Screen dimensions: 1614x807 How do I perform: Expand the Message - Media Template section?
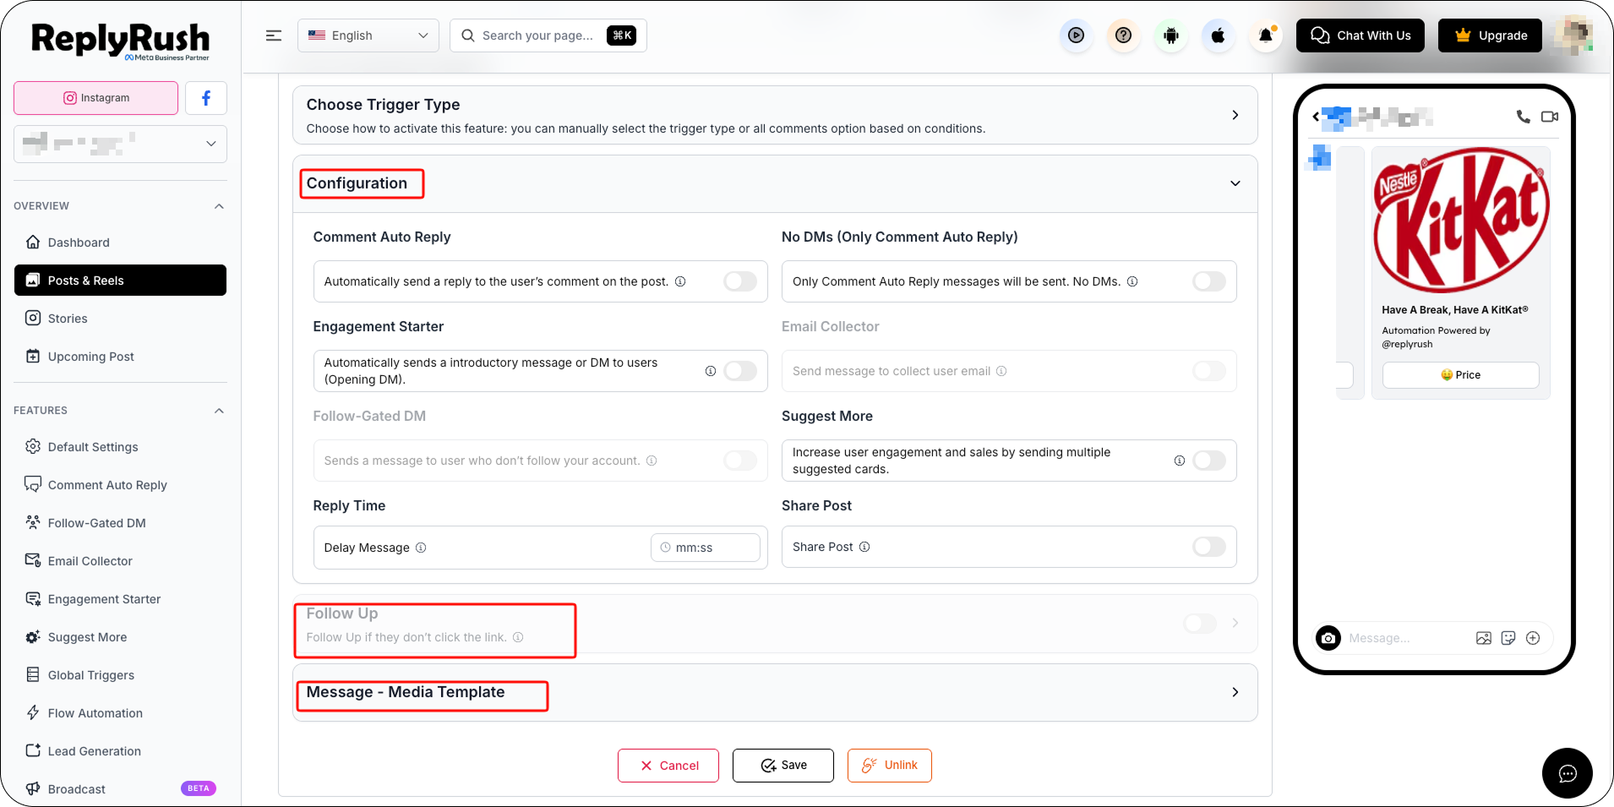1235,692
